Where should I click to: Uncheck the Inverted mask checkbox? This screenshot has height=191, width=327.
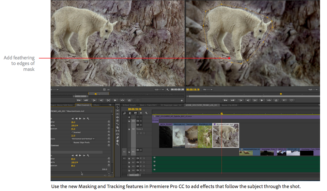point(72,132)
